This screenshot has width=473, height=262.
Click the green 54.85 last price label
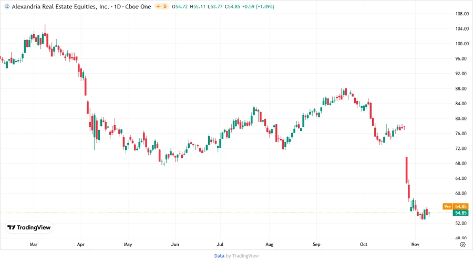pyautogui.click(x=460, y=213)
